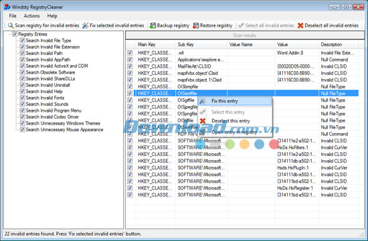Toggle Search Invalid Path checkbox
368x241 pixels.
tap(22, 53)
